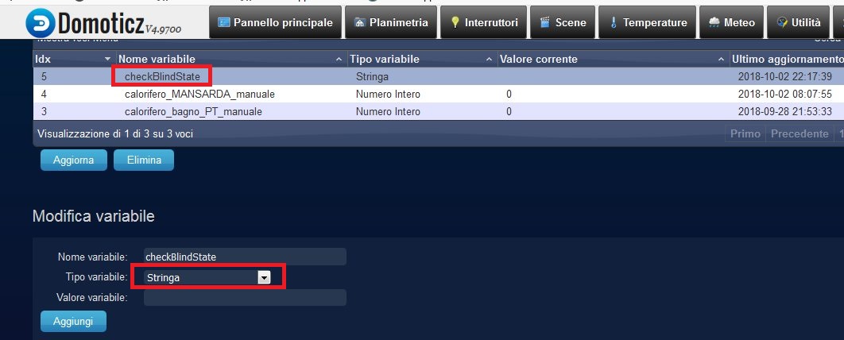The height and width of the screenshot is (340, 844).
Task: Select the checkBlindState variable row
Action: 439,76
